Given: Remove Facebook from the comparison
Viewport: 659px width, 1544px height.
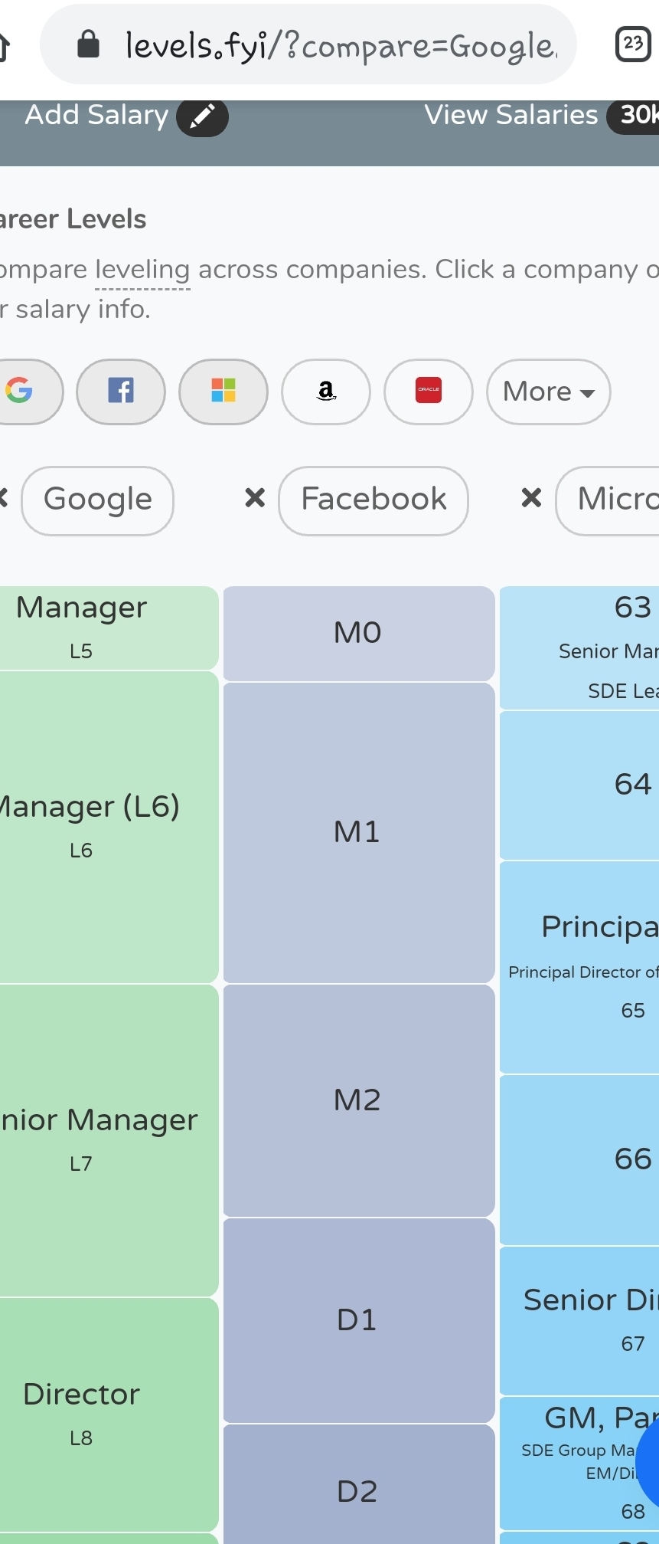Looking at the screenshot, I should pyautogui.click(x=253, y=499).
